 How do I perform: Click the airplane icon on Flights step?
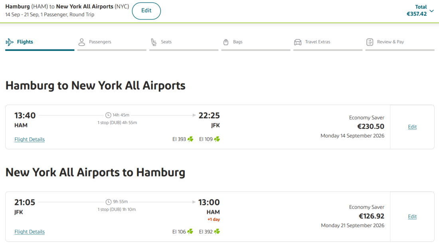[10, 42]
